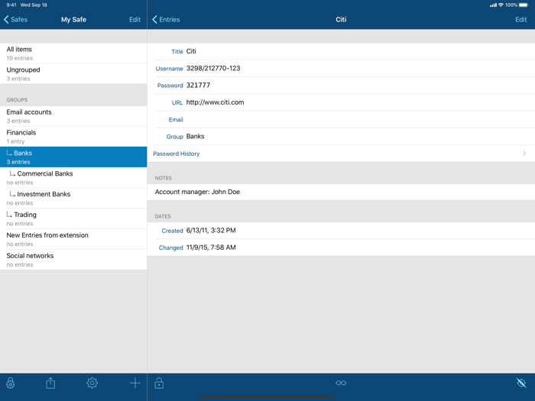The width and height of the screenshot is (535, 401).
Task: Tap the Created date 6/13/11, 3:32 PM
Action: pos(211,231)
